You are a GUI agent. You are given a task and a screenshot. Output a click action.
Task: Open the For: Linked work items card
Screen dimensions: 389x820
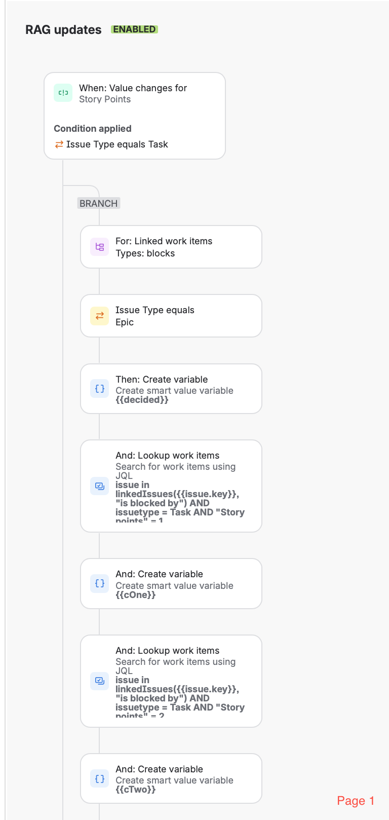pyautogui.click(x=171, y=247)
